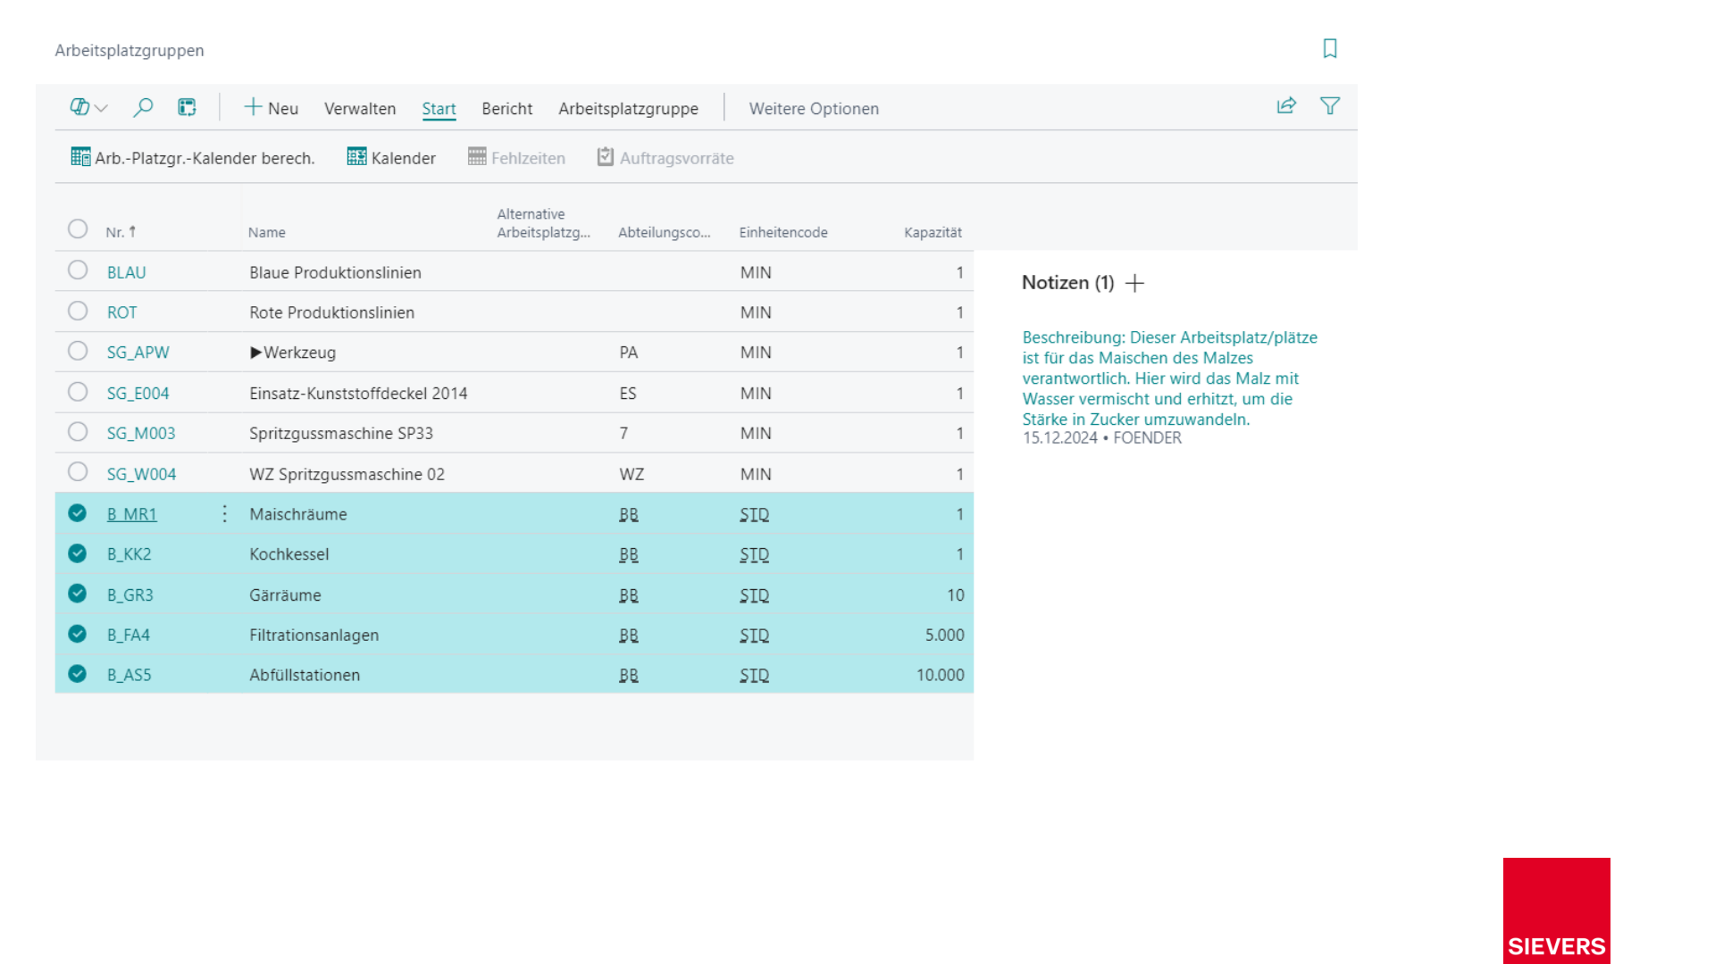The height and width of the screenshot is (964, 1715).
Task: Deselect the B_MR1 row checkbox
Action: 78,512
